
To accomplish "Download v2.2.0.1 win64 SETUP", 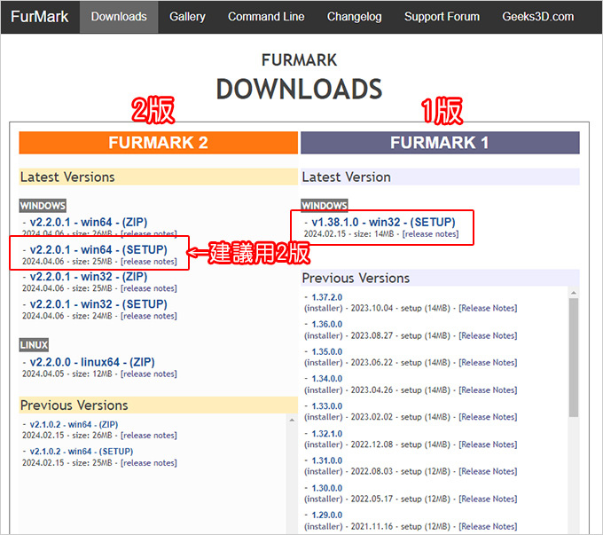I will [x=98, y=250].
